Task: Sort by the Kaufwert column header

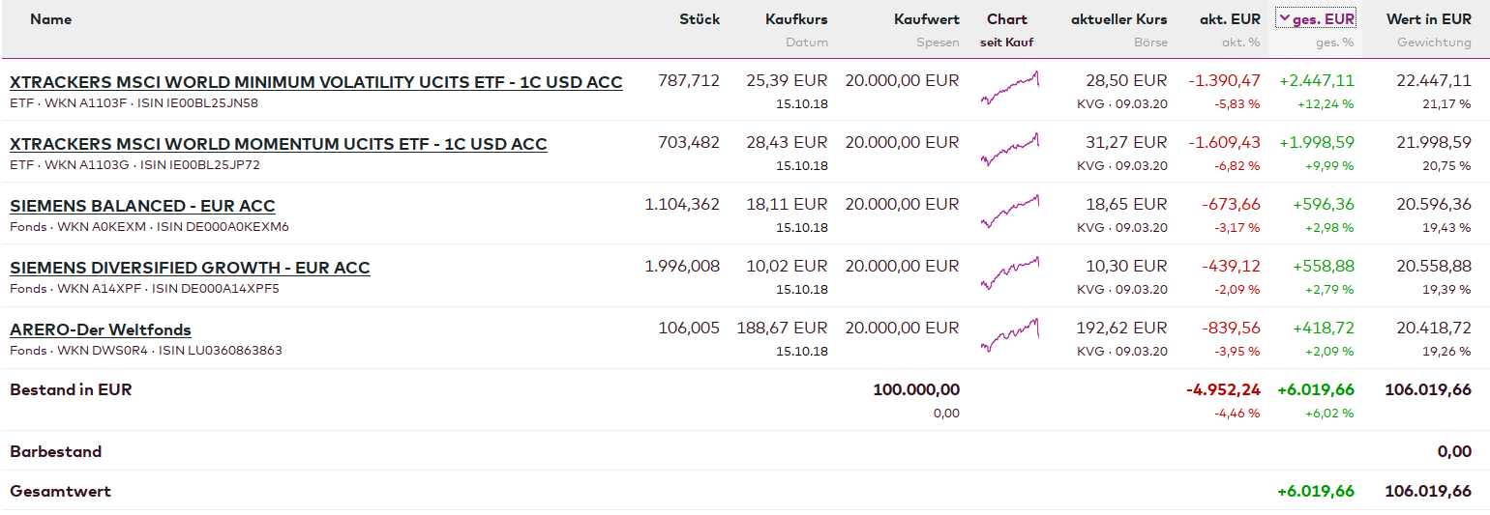Action: click(x=926, y=19)
